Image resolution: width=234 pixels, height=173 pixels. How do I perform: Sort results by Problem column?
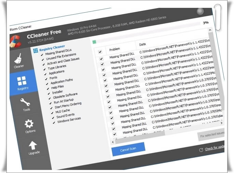tap(115, 49)
